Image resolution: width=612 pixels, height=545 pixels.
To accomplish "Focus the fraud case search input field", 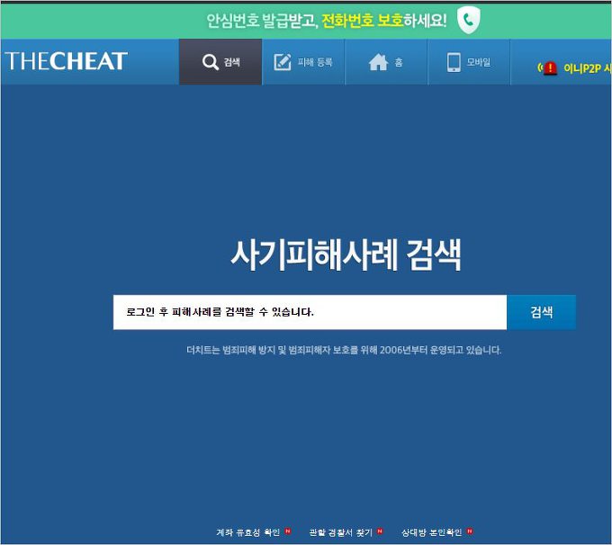I will pos(309,312).
